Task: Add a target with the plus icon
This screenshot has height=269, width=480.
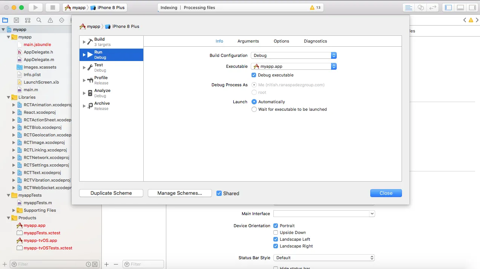Action: tap(106, 264)
